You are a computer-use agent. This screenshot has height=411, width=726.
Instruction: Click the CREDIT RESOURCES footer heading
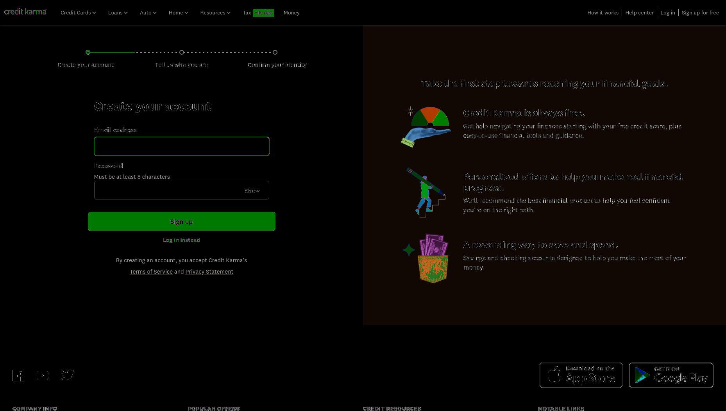click(392, 408)
